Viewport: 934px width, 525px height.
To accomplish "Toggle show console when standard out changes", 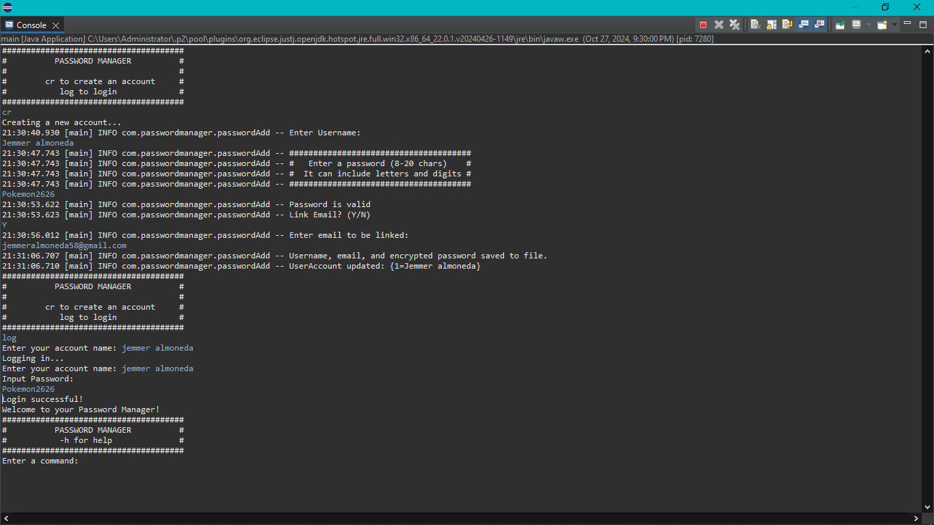I will [803, 25].
